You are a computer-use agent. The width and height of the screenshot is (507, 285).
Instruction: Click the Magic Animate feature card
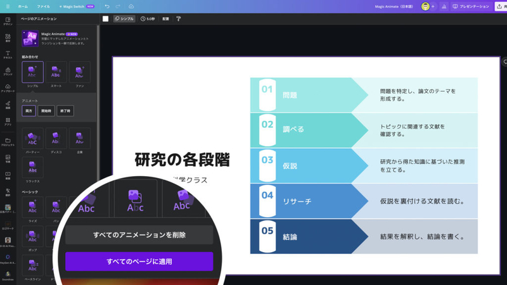pos(56,38)
